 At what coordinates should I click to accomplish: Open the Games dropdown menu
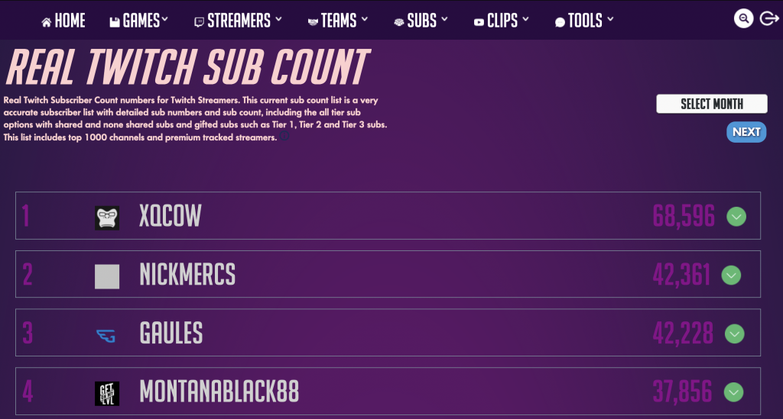click(139, 21)
